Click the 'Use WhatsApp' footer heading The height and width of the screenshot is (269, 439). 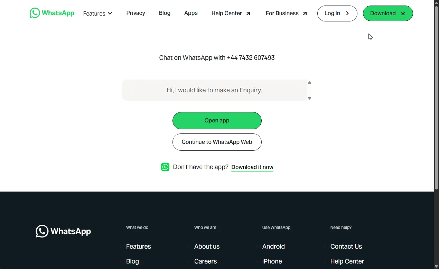[276, 228]
